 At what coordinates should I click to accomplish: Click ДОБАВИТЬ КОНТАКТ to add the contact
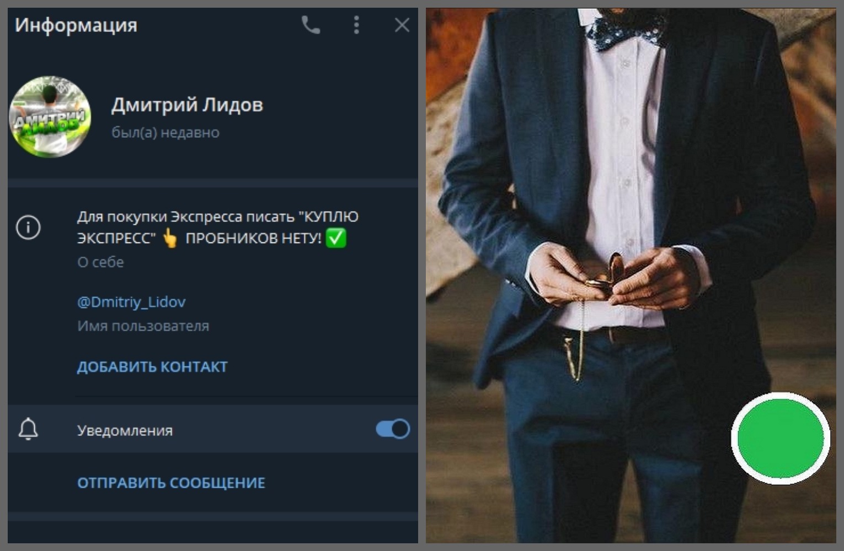coord(152,366)
